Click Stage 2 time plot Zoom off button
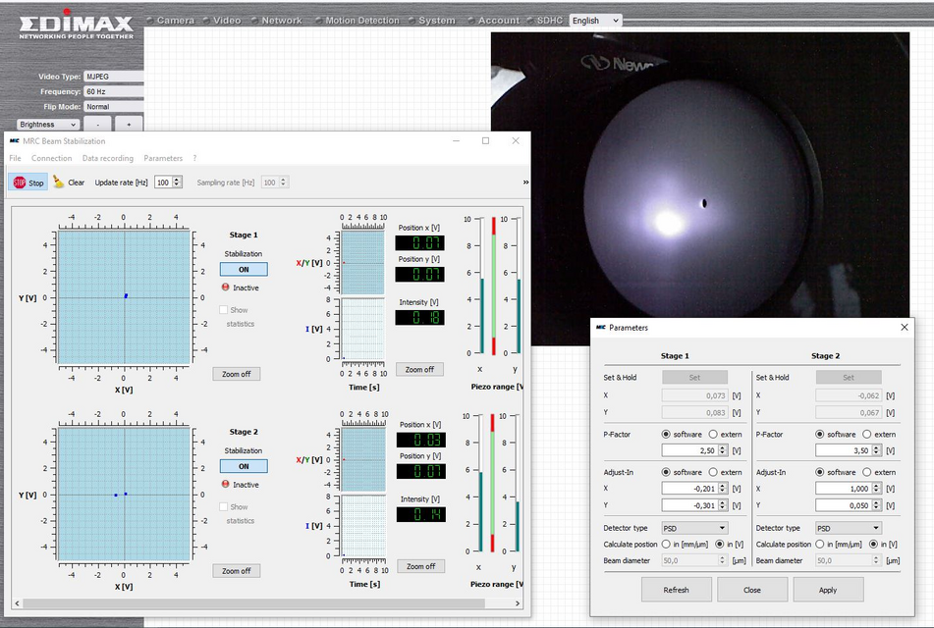Image resolution: width=934 pixels, height=628 pixels. (421, 566)
